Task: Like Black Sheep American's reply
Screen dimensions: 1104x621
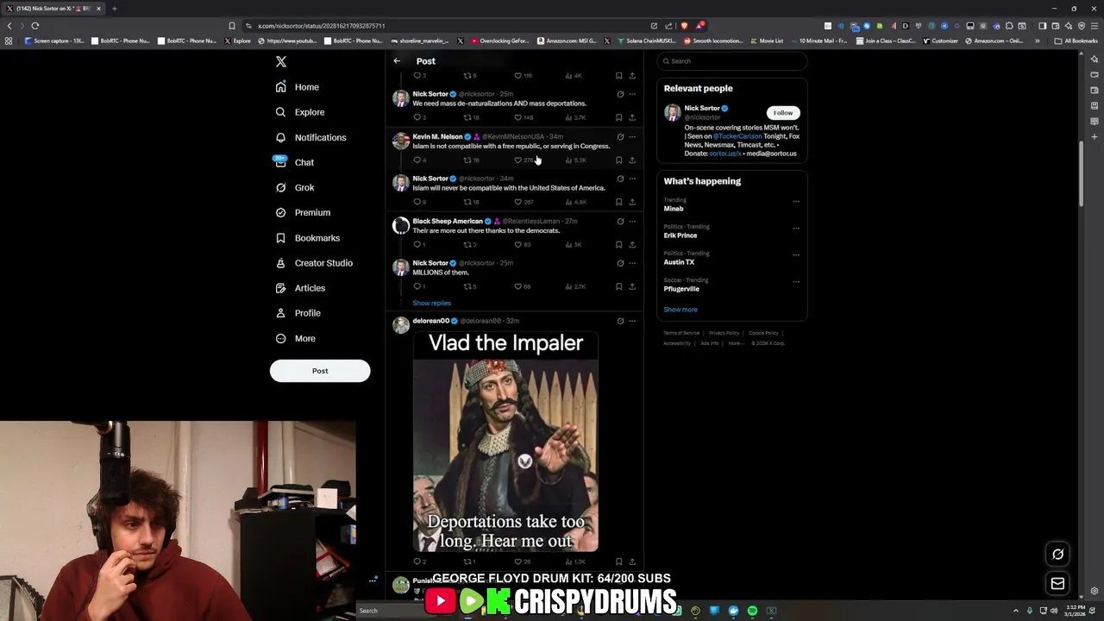Action: 523,245
